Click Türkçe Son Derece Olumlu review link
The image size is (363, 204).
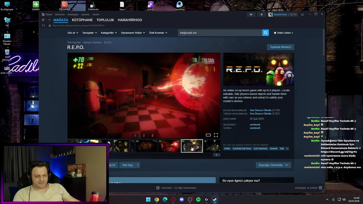[x=260, y=114]
